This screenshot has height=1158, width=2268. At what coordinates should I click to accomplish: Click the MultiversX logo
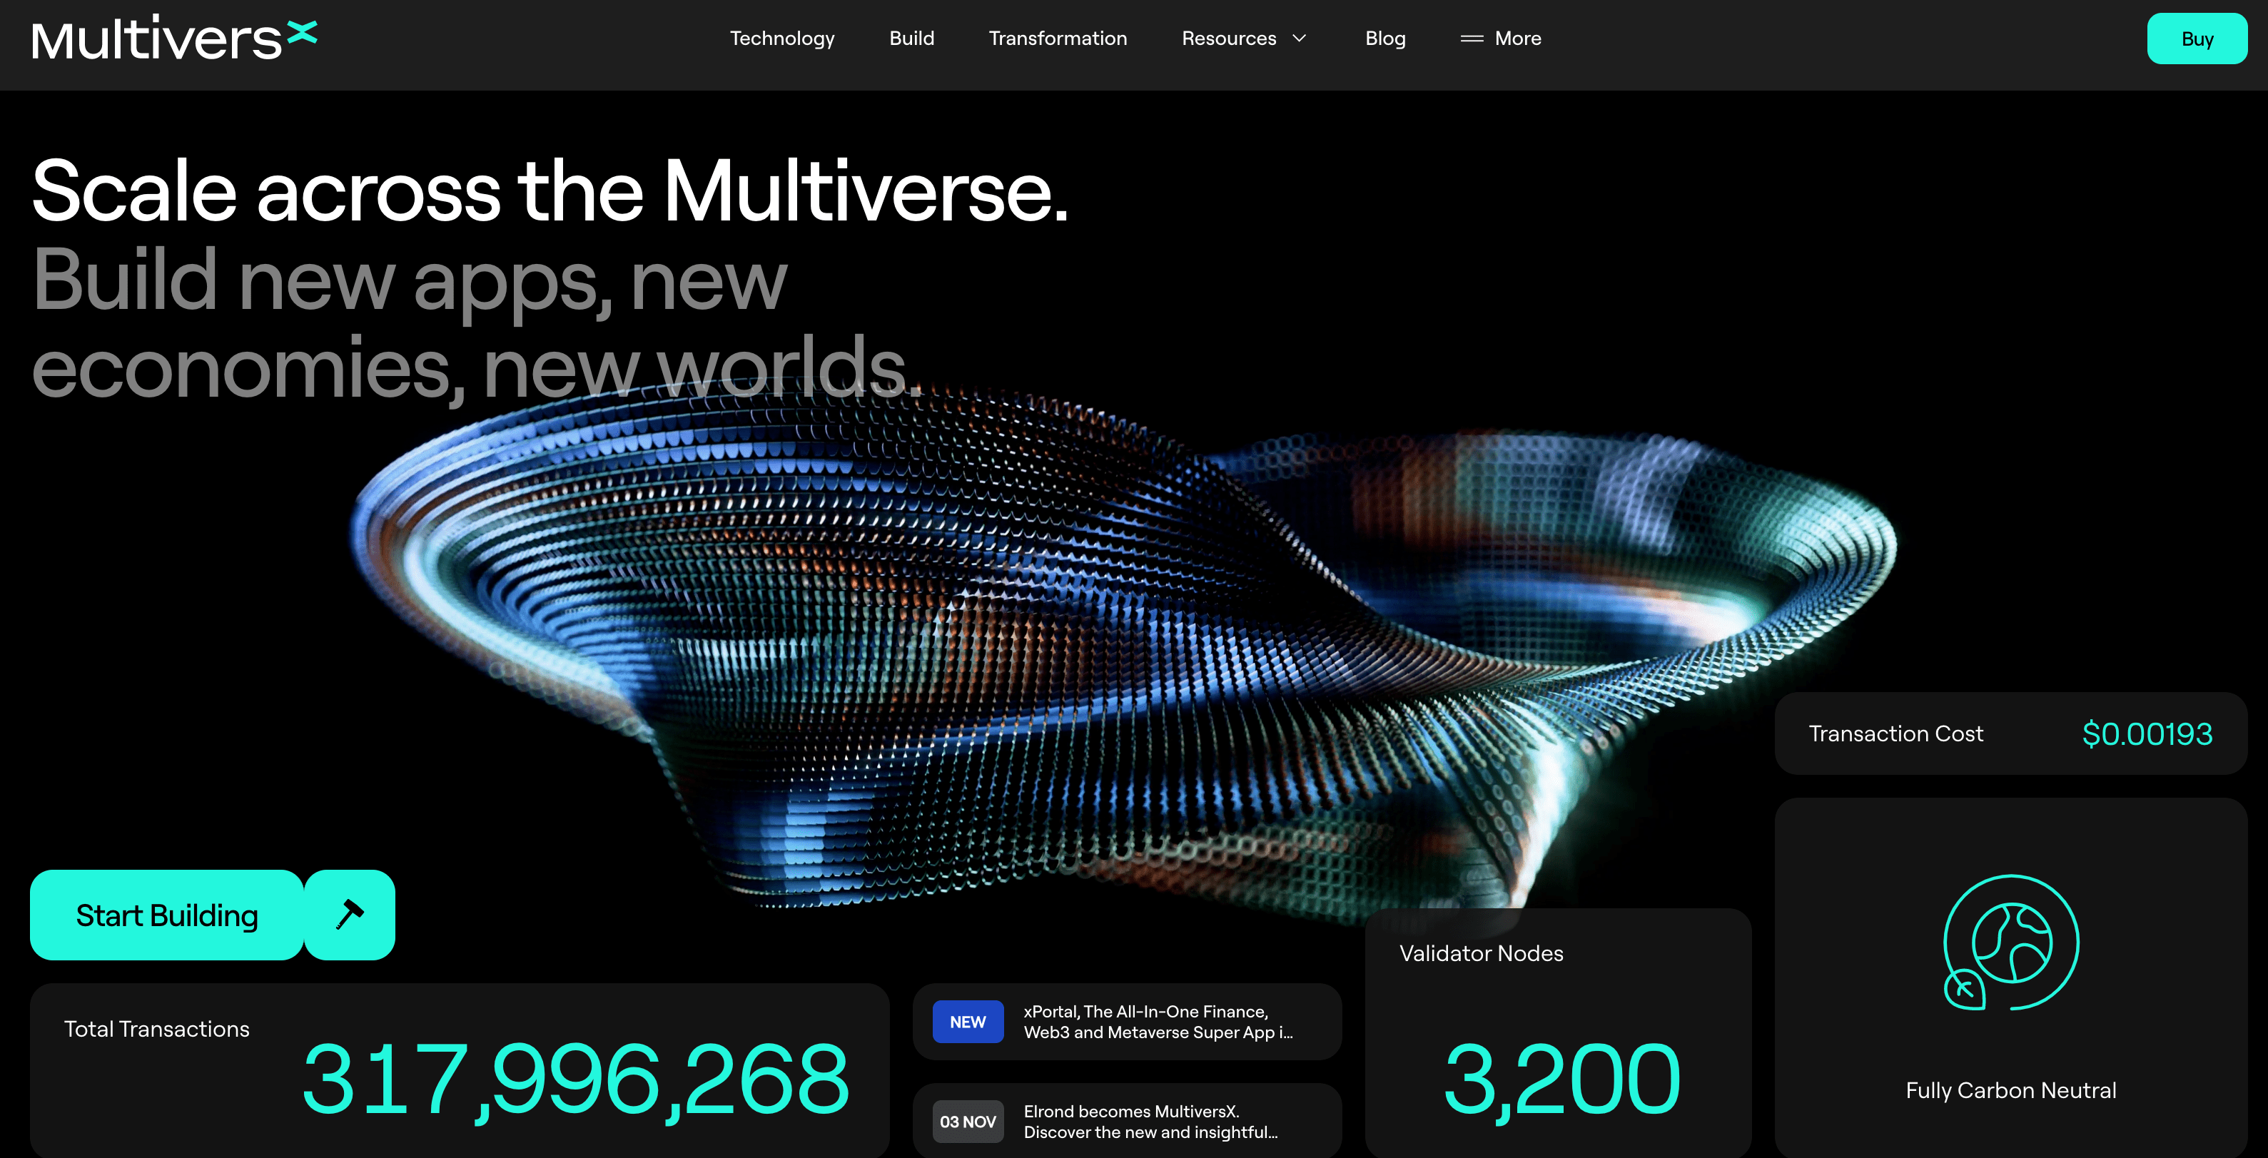174,39
